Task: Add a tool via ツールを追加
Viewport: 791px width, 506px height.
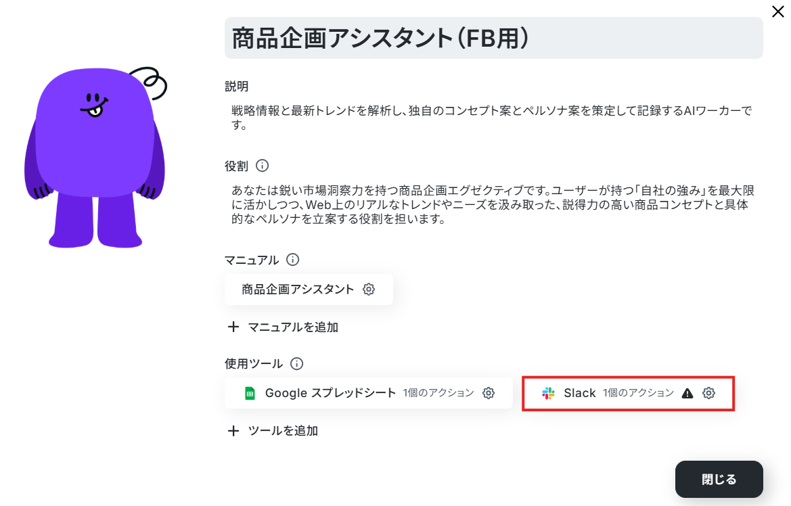Action: [273, 431]
